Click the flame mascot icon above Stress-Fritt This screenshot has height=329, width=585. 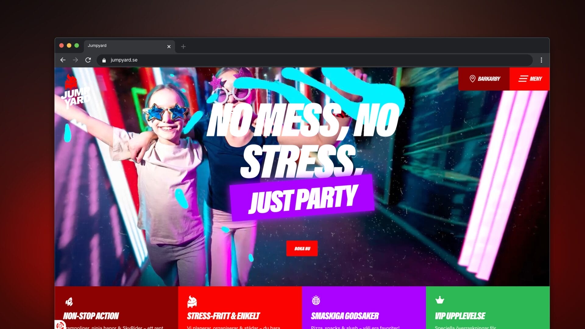click(192, 301)
